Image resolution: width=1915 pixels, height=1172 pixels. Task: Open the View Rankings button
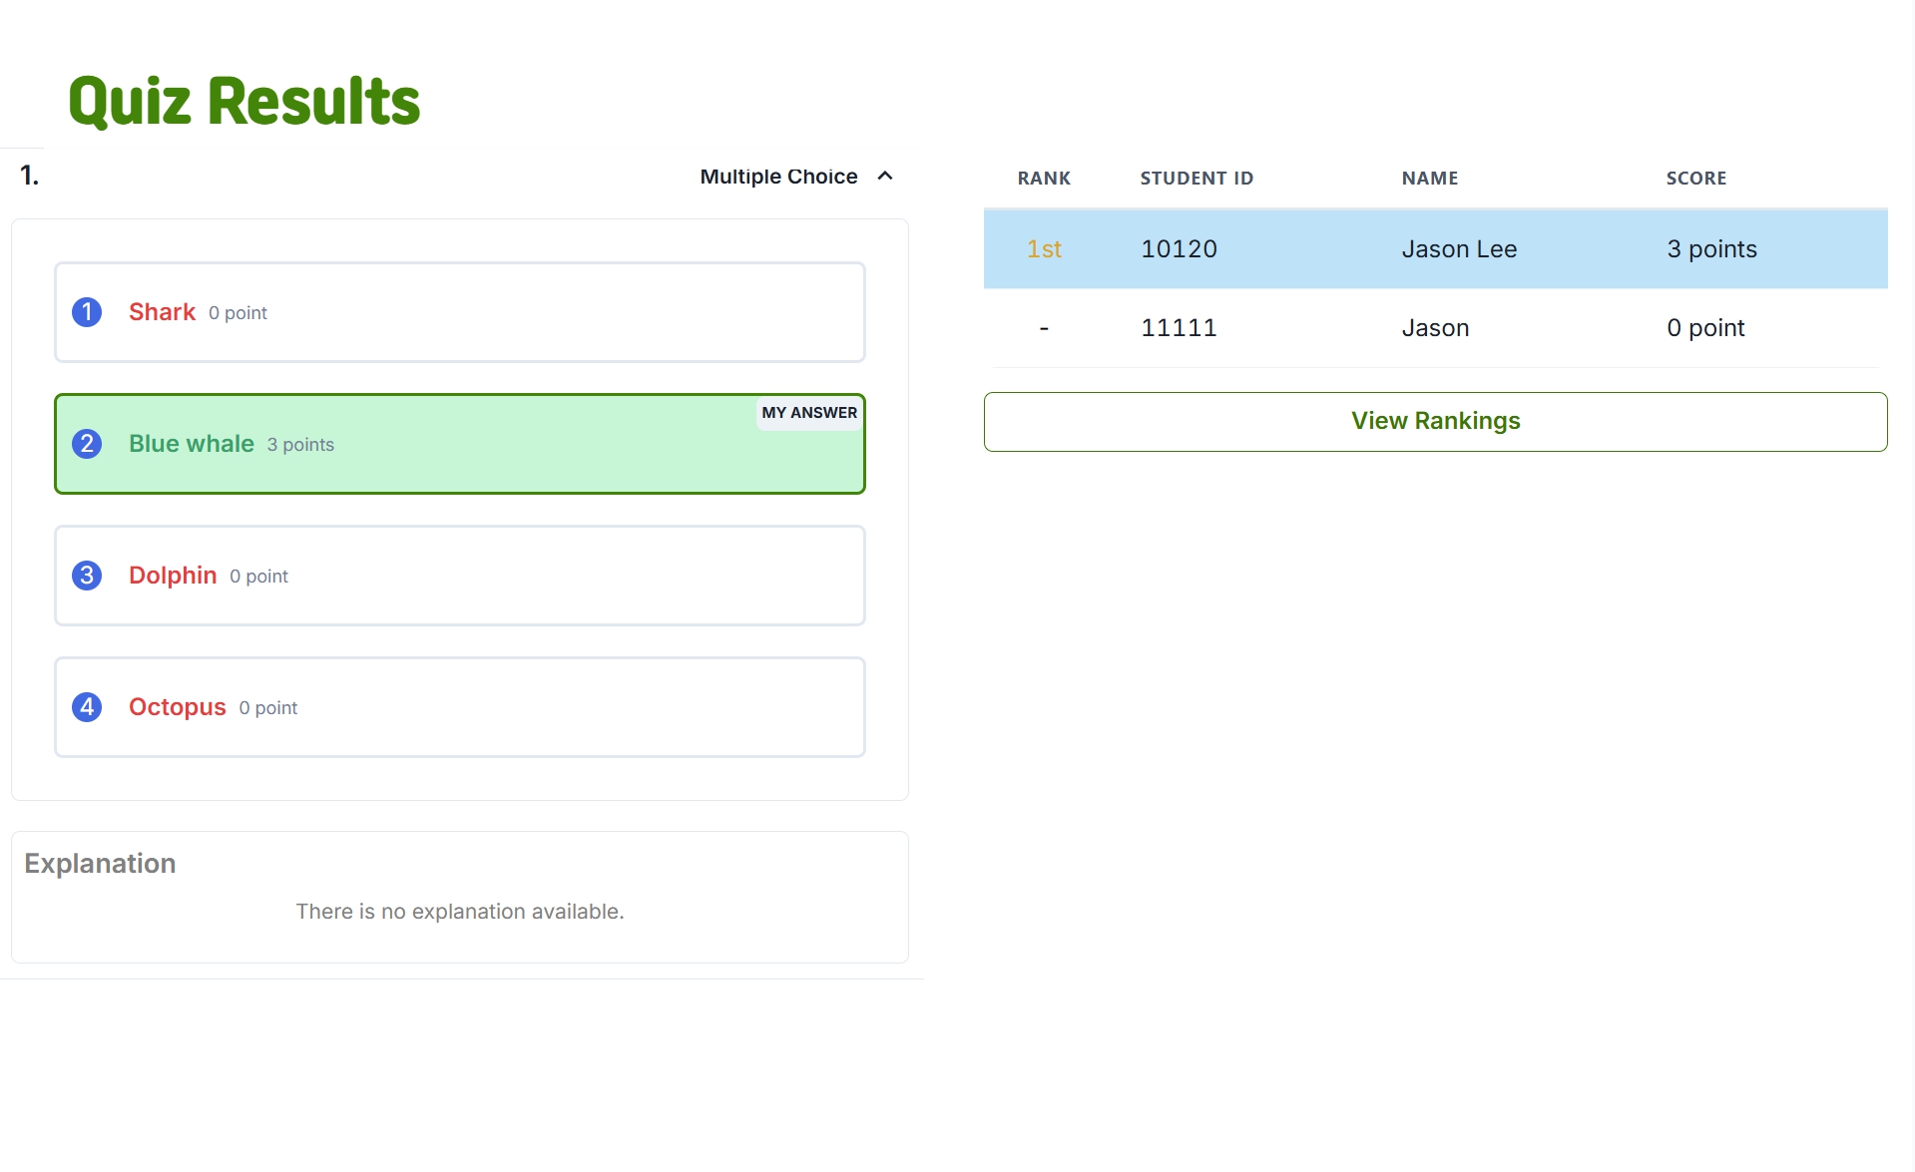coord(1435,421)
